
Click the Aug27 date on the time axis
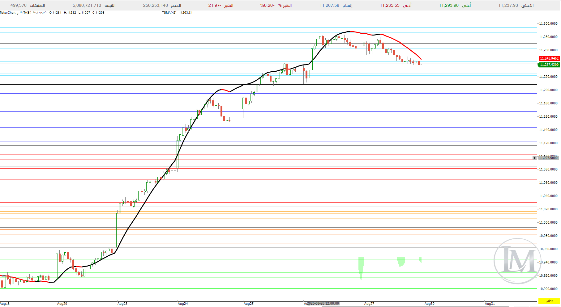click(369, 304)
